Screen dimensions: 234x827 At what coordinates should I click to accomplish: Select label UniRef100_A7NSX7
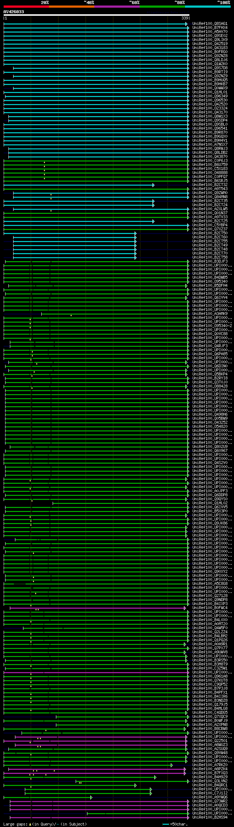click(210, 145)
